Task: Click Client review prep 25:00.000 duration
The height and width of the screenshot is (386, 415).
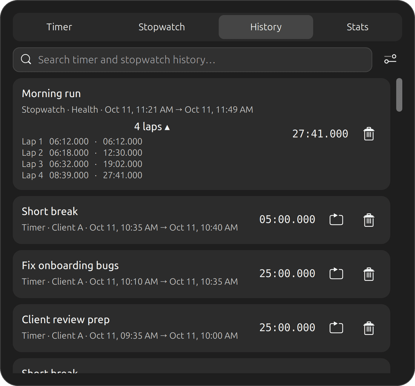Action: pyautogui.click(x=287, y=328)
